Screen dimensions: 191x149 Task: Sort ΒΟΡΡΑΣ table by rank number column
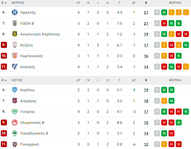[x=3, y=3]
